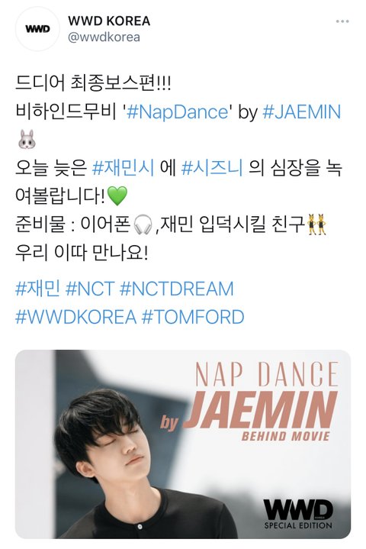Screen dimensions: 366x549
Task: Open the #WWDKOREA hashtag
Action: [75, 317]
